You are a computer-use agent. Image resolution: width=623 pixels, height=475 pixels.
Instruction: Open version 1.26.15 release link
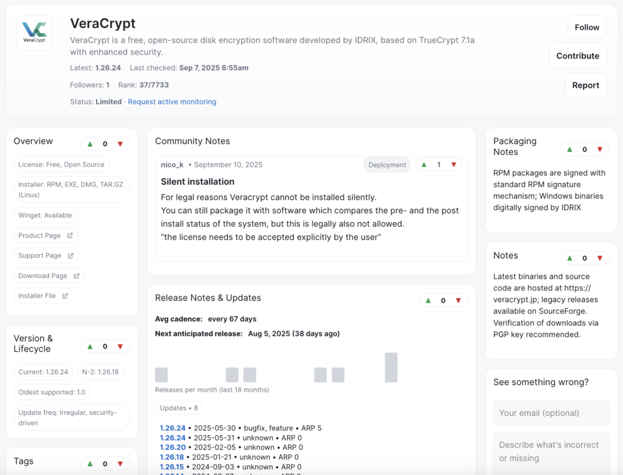pos(172,466)
